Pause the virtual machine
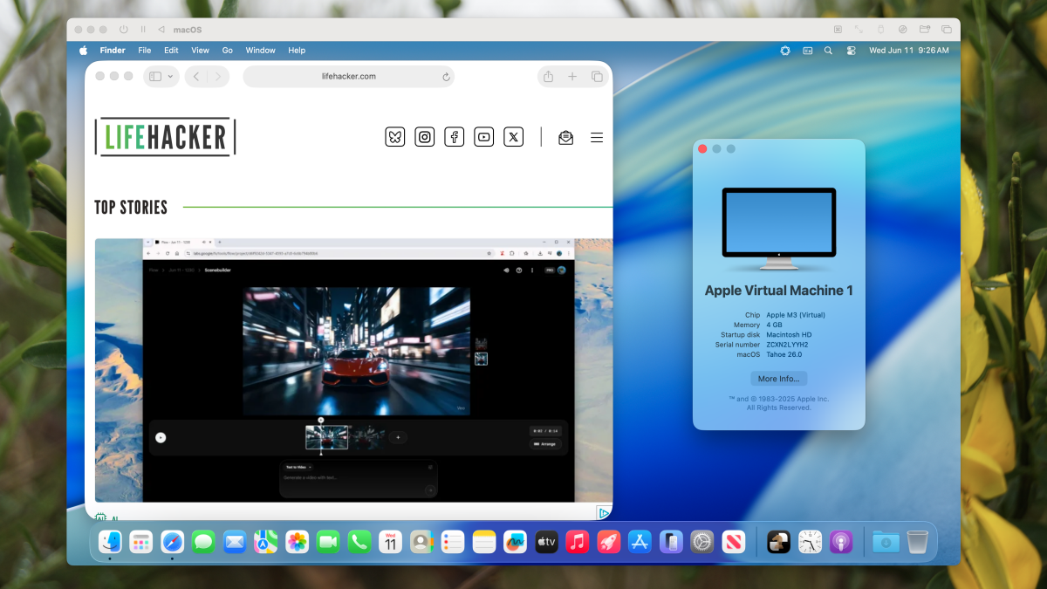 (143, 30)
